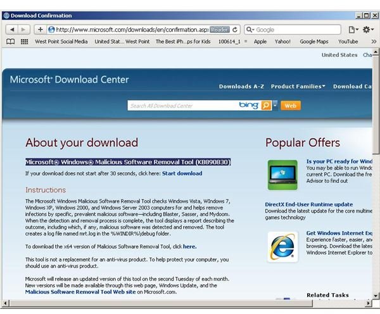
Task: Click the address bar URL
Action: coord(132,30)
